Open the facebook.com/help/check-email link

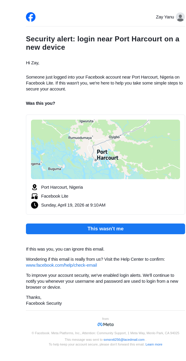tap(61, 265)
